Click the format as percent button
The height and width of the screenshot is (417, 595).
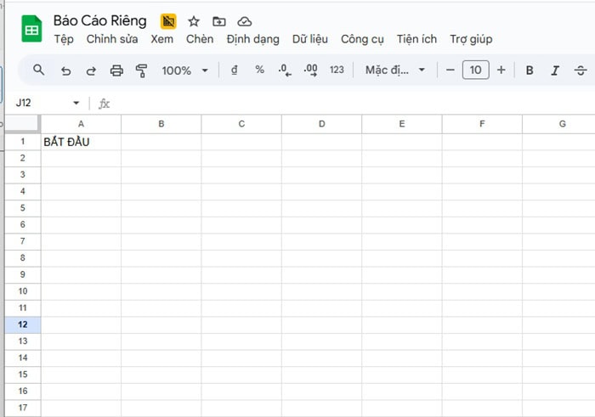(259, 70)
